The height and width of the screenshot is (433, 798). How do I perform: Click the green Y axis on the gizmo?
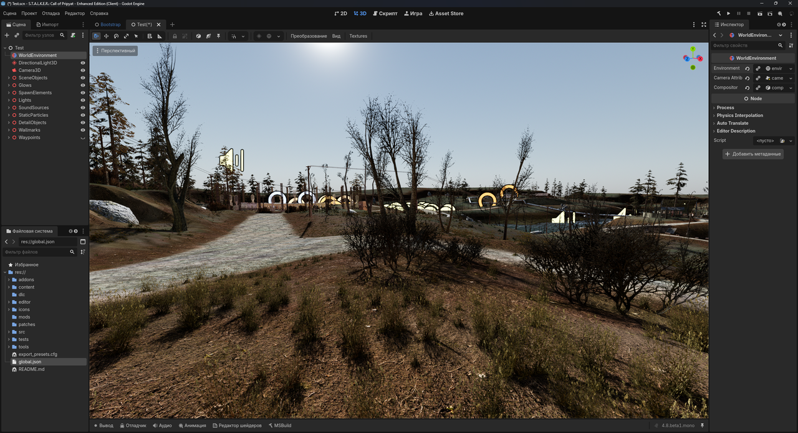(x=693, y=49)
